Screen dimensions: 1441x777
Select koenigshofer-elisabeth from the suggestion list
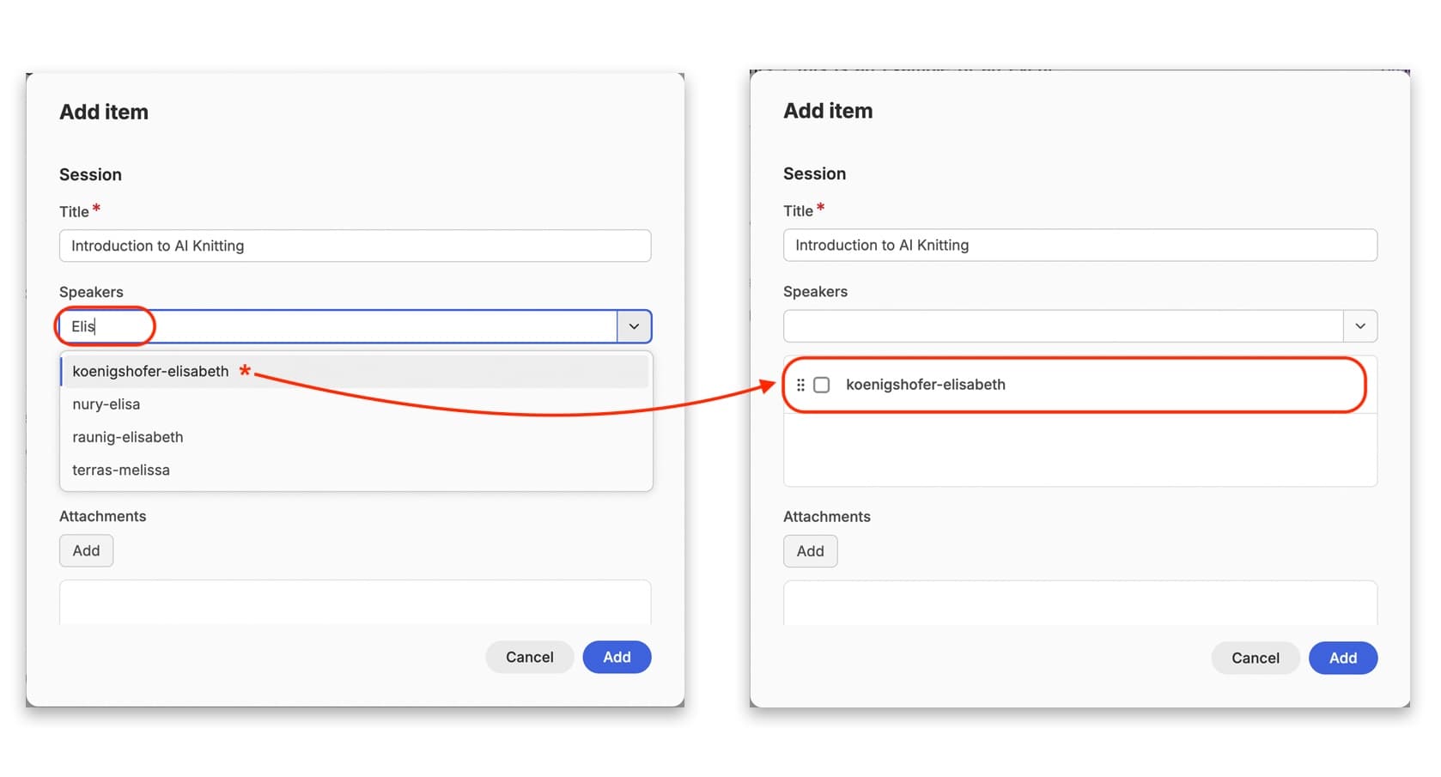click(x=150, y=371)
